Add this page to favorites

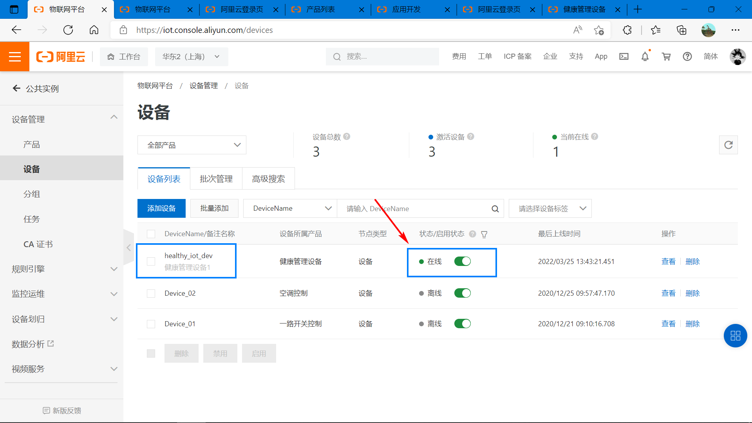(x=599, y=30)
